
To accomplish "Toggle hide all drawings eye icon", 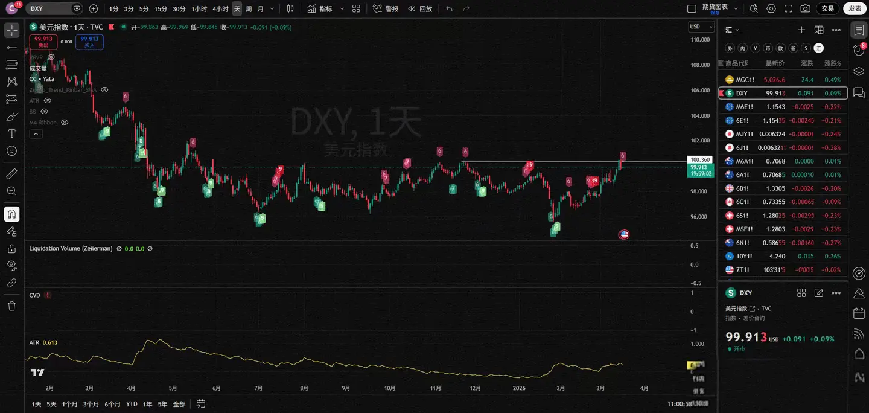I will coord(11,265).
